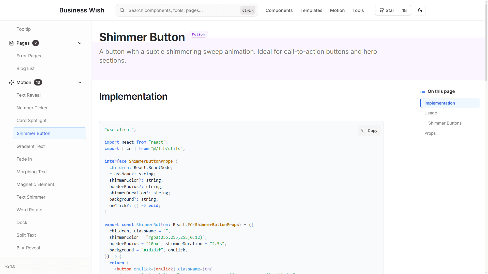Image resolution: width=488 pixels, height=274 pixels.
Task: Toggle the Motion badge on Shimmer Button heading
Action: 198,34
